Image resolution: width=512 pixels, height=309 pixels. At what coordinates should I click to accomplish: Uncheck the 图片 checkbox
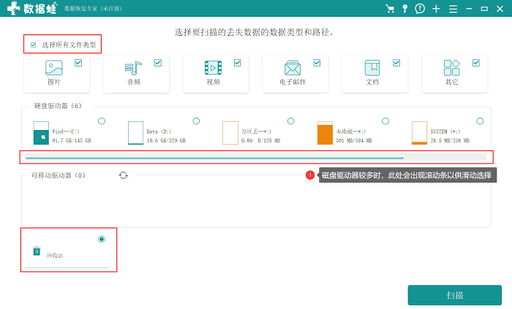click(78, 63)
